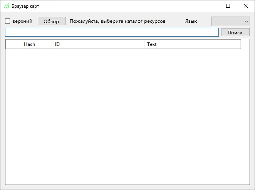This screenshot has height=190, width=255.
Task: Run search with the Поиск button
Action: point(235,32)
